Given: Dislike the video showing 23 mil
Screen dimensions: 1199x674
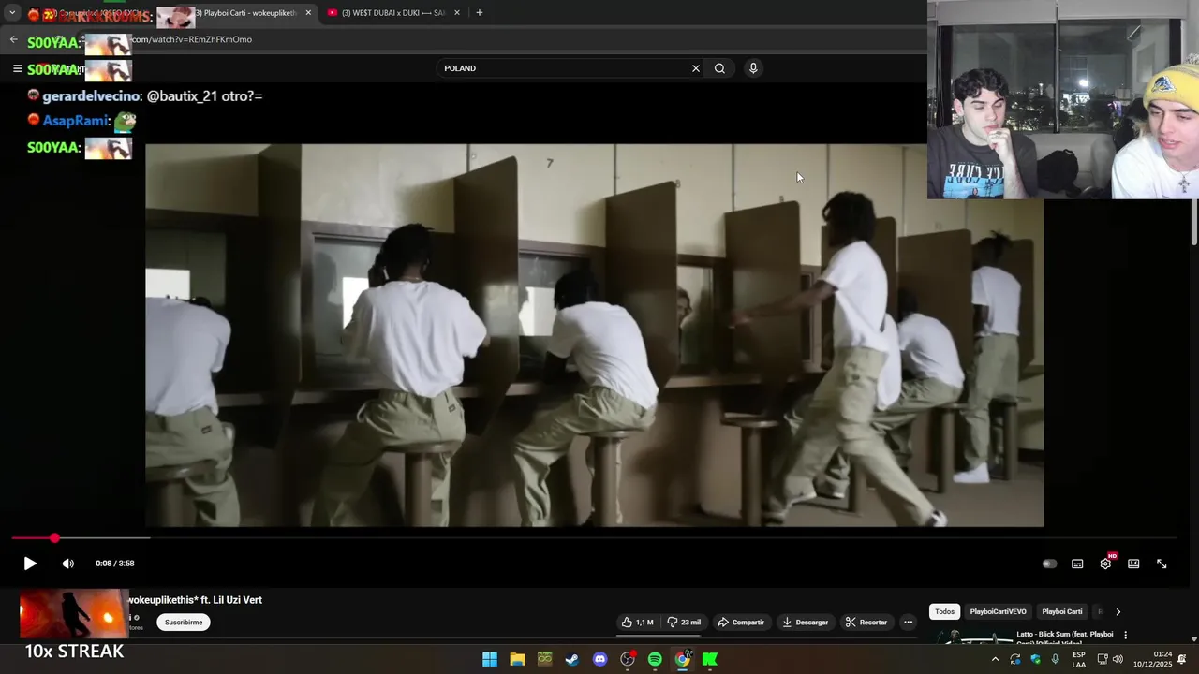Looking at the screenshot, I should 684,623.
